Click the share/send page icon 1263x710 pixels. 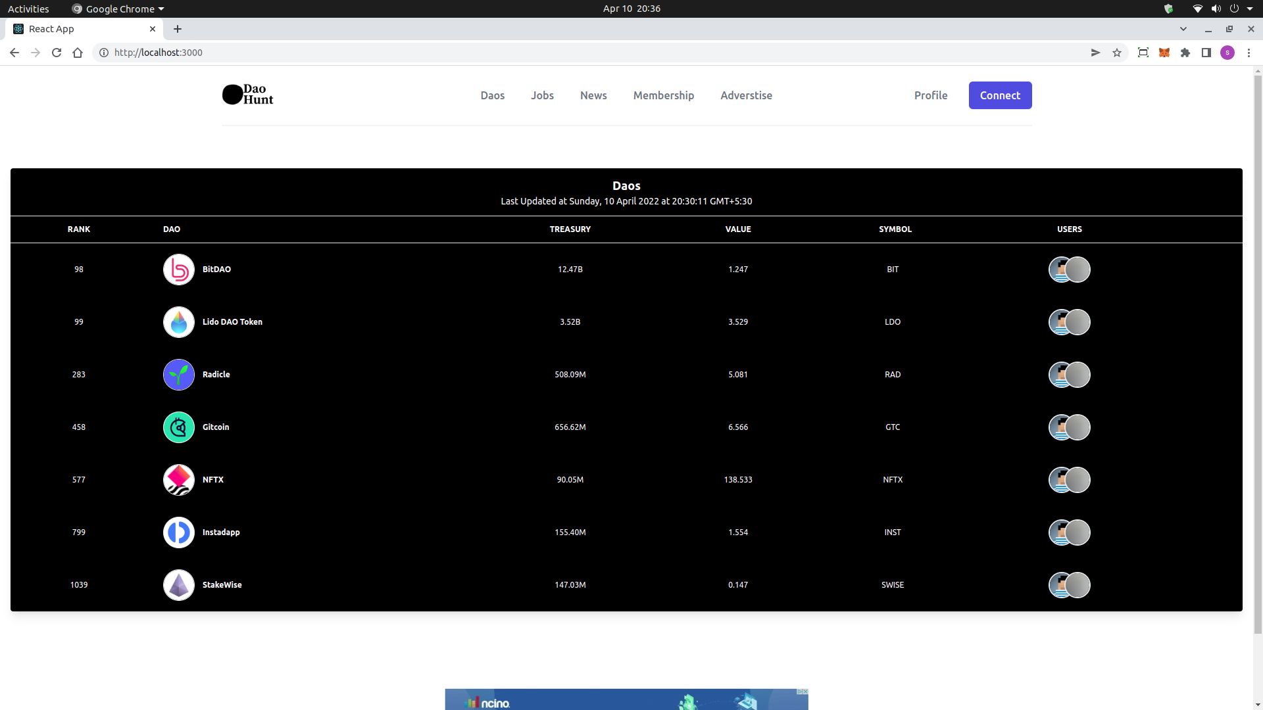pyautogui.click(x=1095, y=53)
